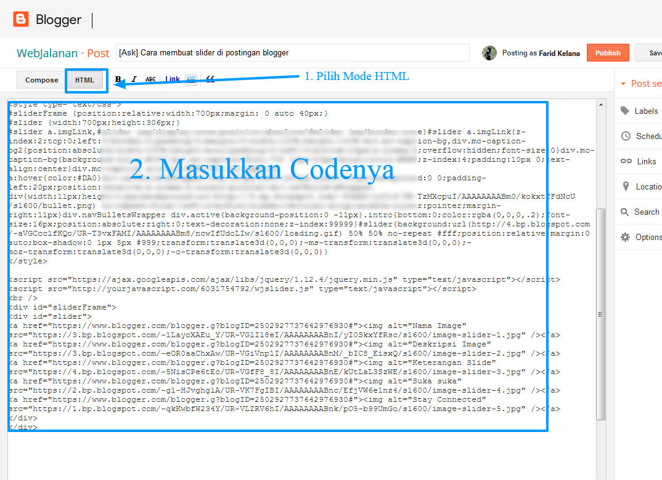Image resolution: width=662 pixels, height=480 pixels.
Task: Click the insert image icon in toolbar
Action: (x=191, y=79)
